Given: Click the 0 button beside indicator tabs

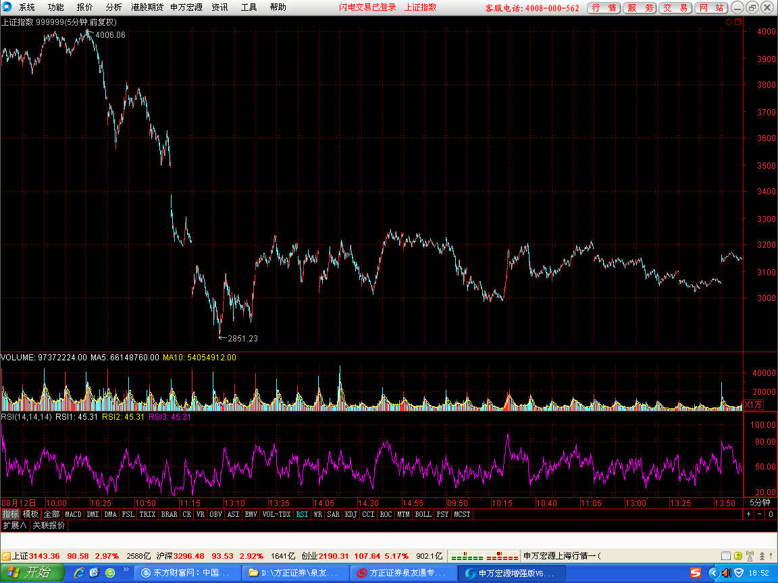Looking at the screenshot, I should (771, 514).
